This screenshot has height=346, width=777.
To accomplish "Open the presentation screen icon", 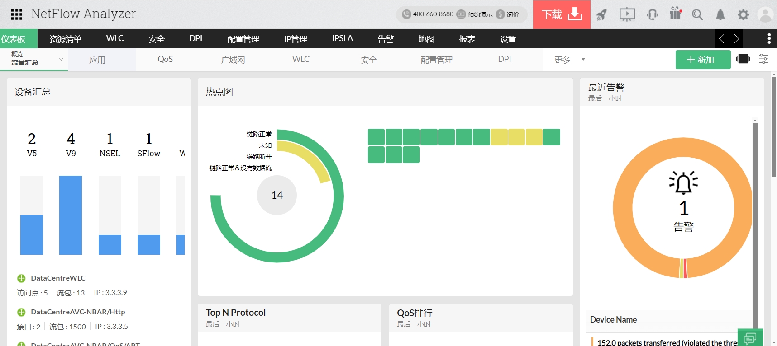I will [x=627, y=14].
